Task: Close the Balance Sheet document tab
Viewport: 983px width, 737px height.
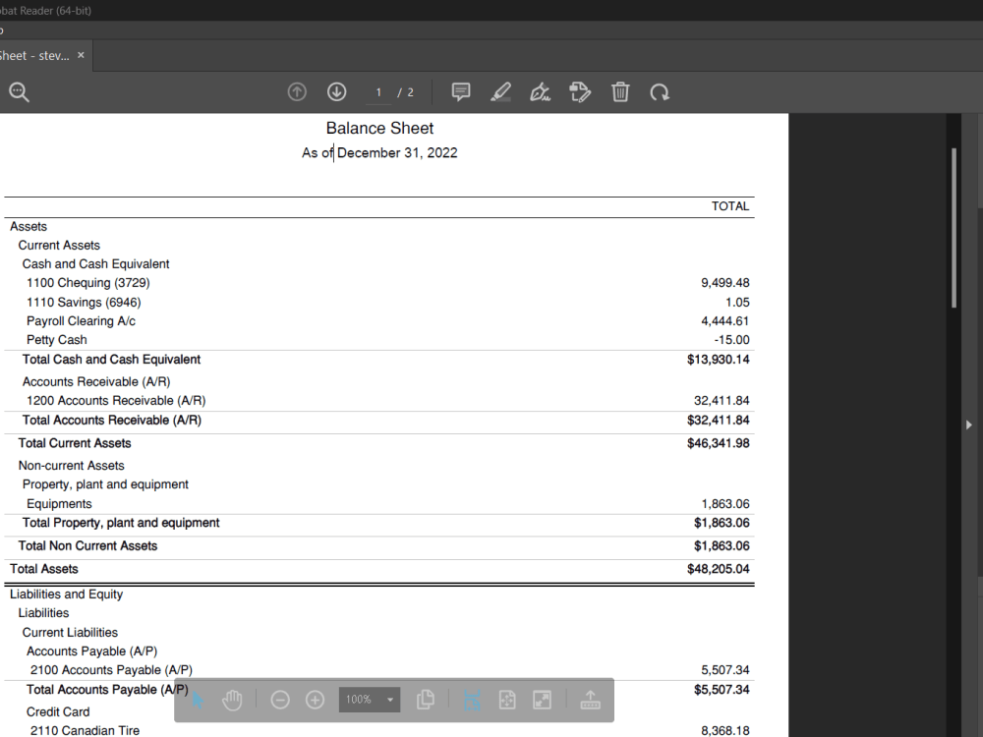Action: 81,55
